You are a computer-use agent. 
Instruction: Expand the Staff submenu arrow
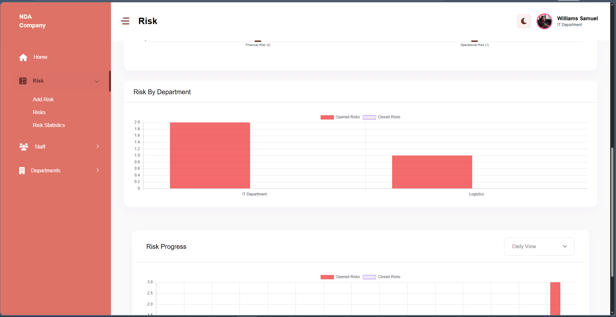(x=97, y=146)
